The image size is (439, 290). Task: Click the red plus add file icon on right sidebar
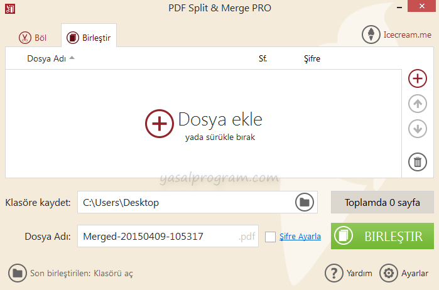[x=417, y=78]
